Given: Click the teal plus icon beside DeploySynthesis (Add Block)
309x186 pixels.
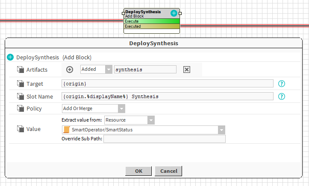Looking at the screenshot, I should 10,57.
